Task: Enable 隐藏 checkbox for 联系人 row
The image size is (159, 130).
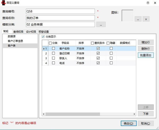Action: click(111, 58)
